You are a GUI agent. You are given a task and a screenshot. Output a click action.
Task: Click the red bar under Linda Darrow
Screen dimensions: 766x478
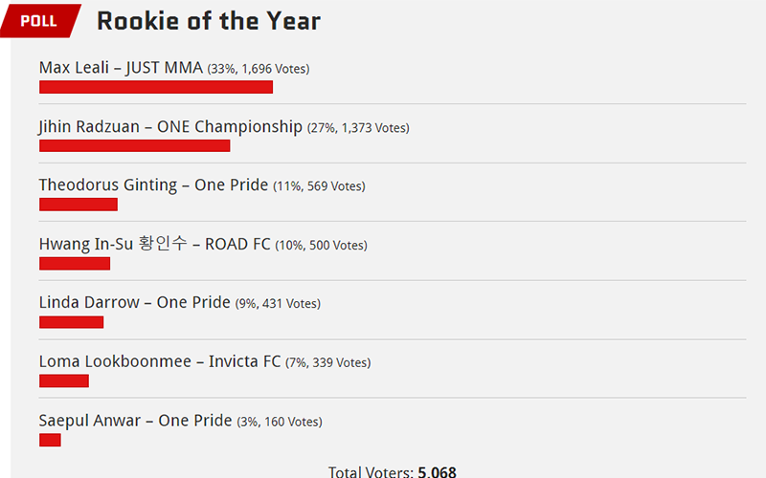[71, 322]
